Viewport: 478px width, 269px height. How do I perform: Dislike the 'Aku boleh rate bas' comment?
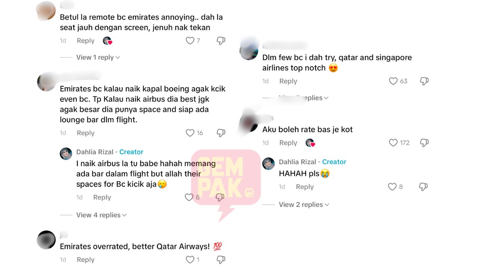[x=424, y=143]
